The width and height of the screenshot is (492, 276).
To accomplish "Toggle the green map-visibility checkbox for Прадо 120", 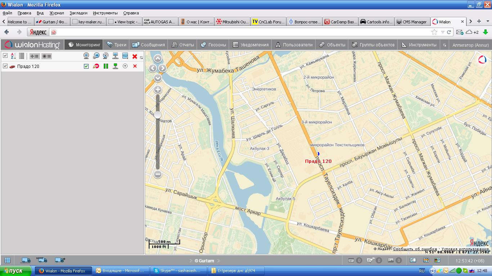I will coord(86,66).
